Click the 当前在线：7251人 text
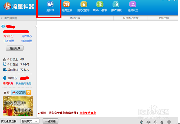180x124 pixels. point(18,70)
